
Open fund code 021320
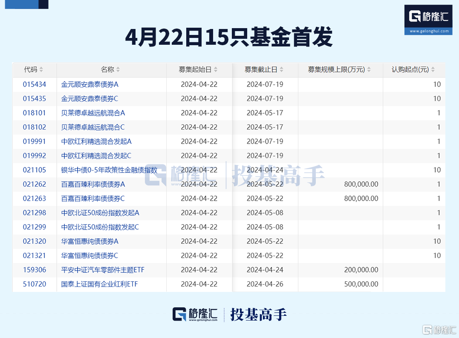click(35, 241)
